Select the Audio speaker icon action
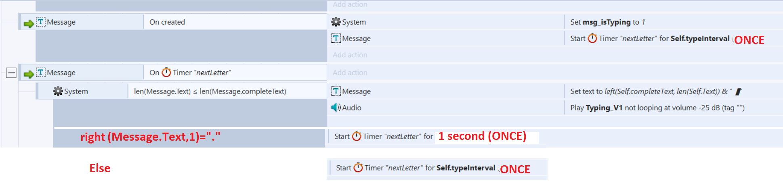 click(x=336, y=108)
